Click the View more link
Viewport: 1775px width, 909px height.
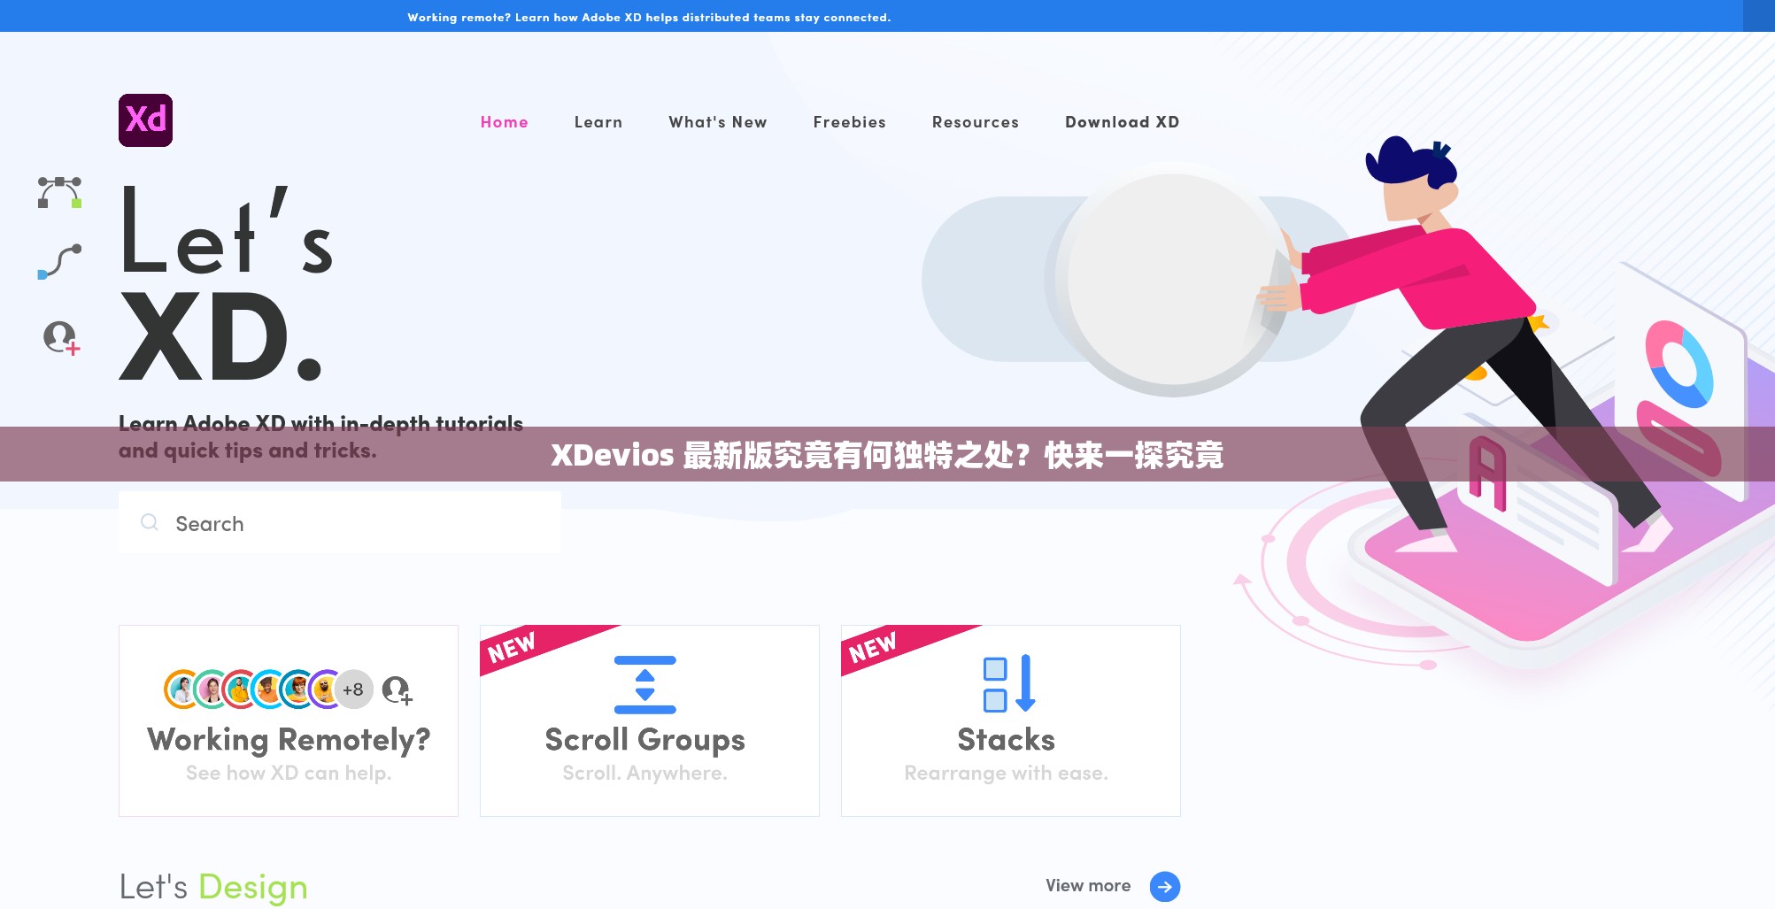coord(1088,885)
